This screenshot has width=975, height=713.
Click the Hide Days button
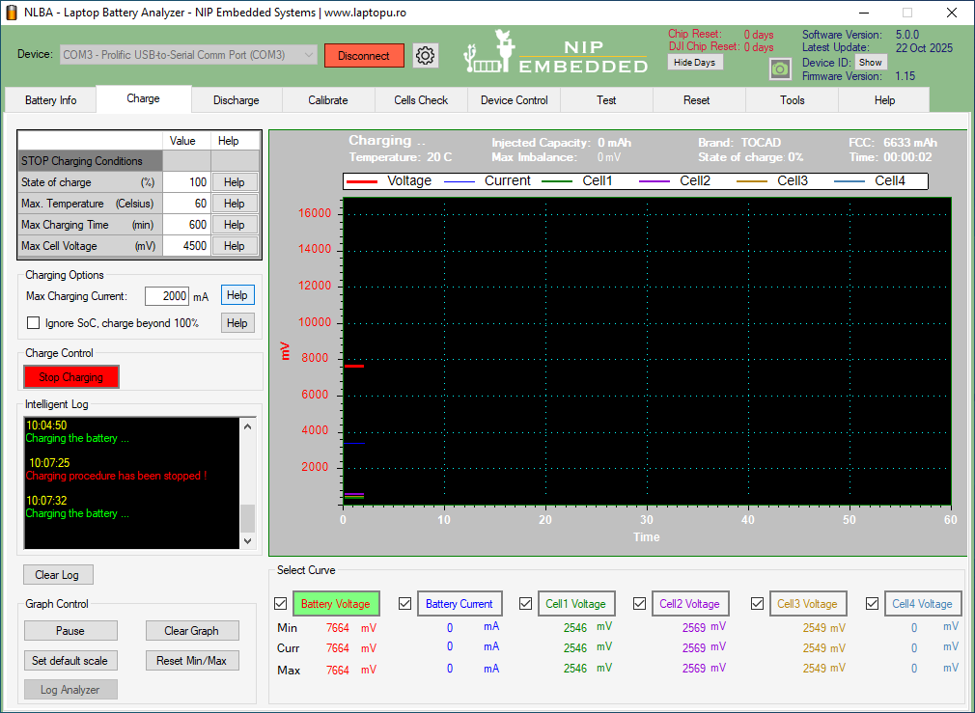click(694, 63)
